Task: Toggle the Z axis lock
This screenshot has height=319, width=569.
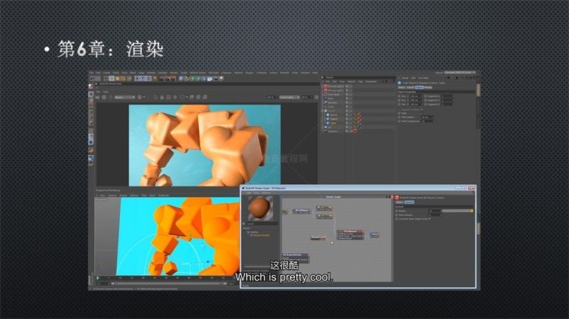Action: point(149,79)
